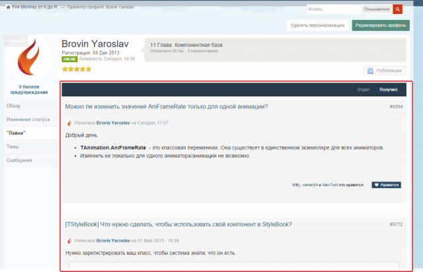423x272 pixels.
Task: Click the Регистрация: 04 Дек 2013 text
Action: pos(91,53)
